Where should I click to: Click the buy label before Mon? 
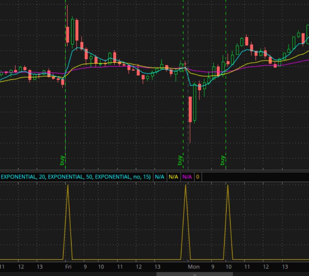point(180,160)
